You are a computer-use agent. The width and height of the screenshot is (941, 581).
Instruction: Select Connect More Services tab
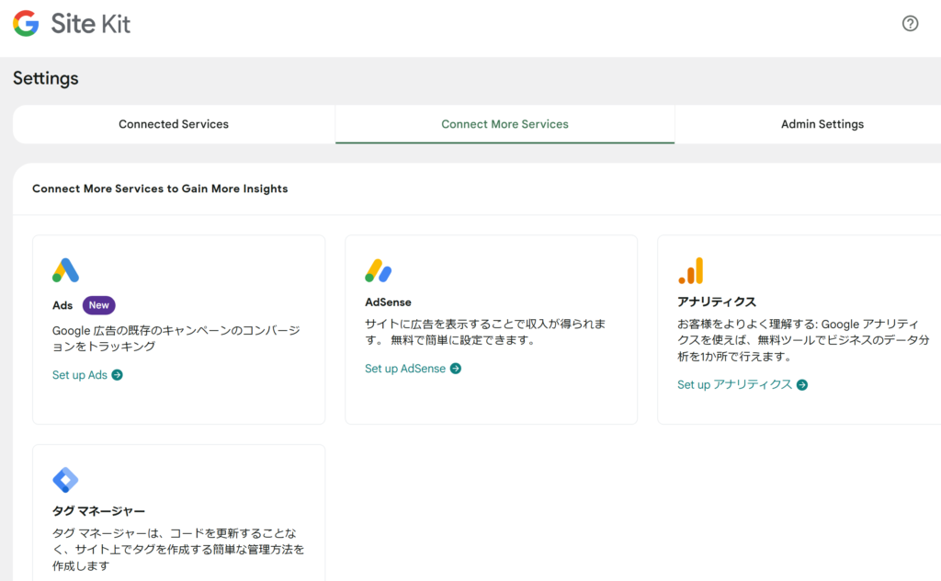tap(505, 124)
